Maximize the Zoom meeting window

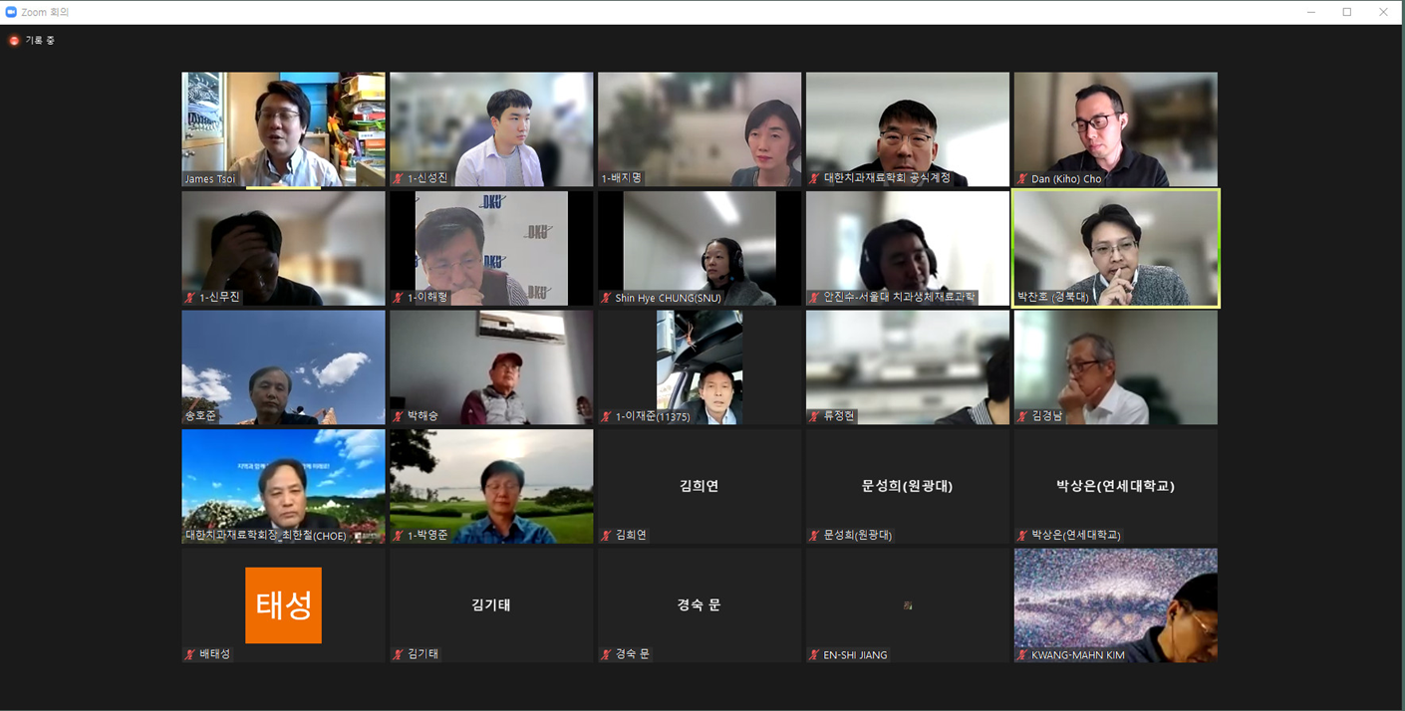1346,12
